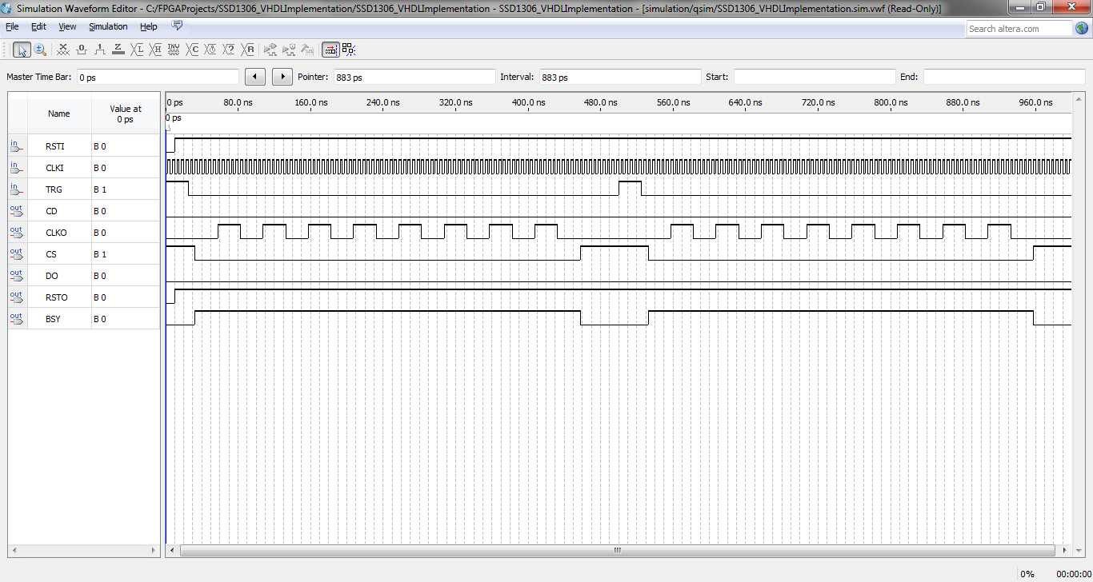Screen dimensions: 1093x582
Task: Apply High Impedance (Z) to signal
Action: (x=118, y=50)
